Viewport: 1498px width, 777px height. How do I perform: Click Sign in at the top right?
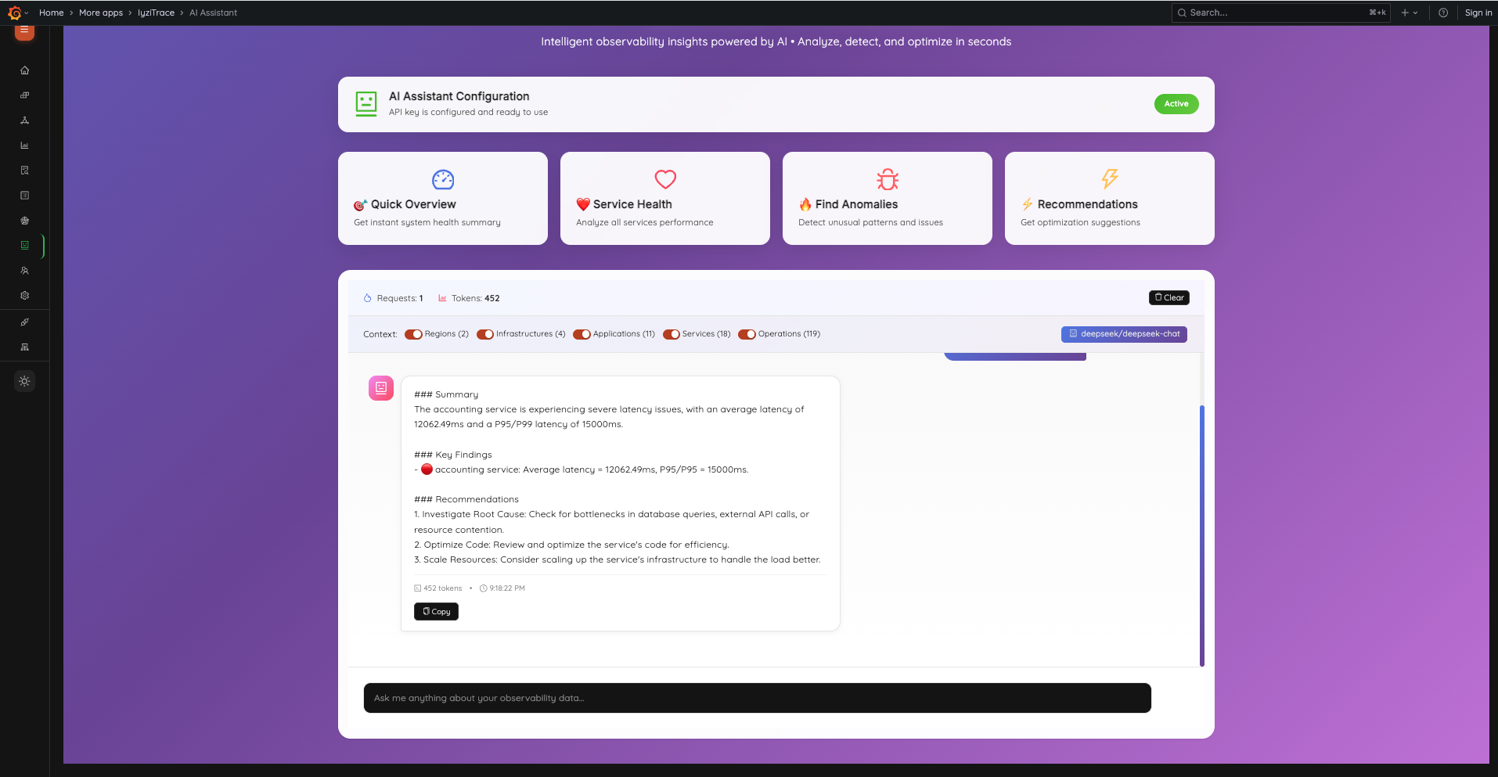1478,13
